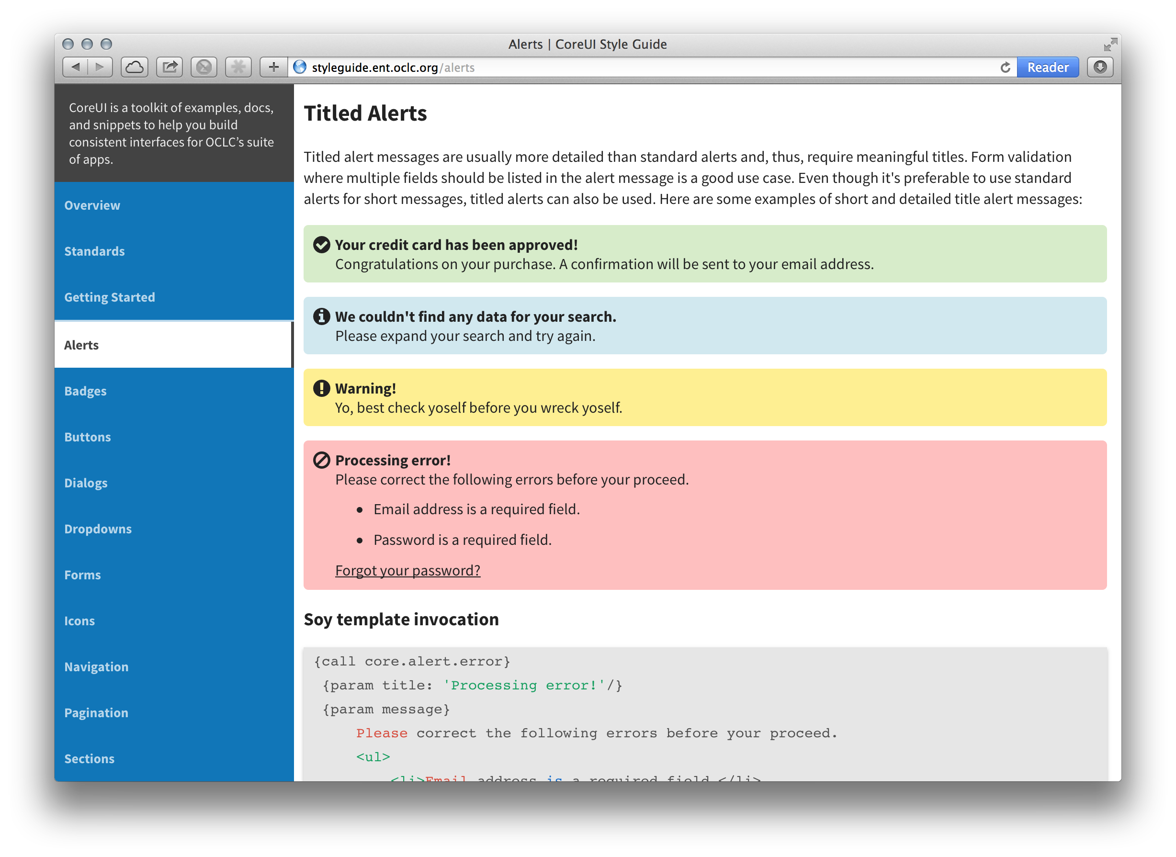Click the '<ul>' code line
Image resolution: width=1176 pixels, height=857 pixels.
373,757
